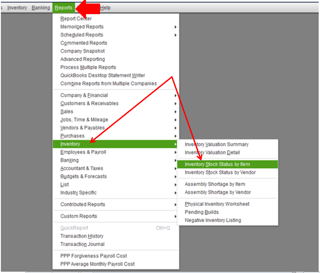Select highlighted Inventory reports category

pos(115,144)
